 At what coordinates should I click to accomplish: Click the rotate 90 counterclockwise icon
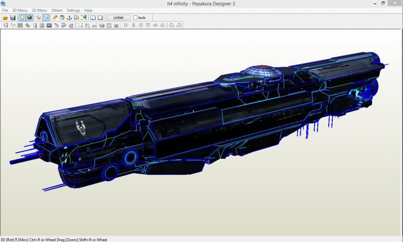(172, 25)
